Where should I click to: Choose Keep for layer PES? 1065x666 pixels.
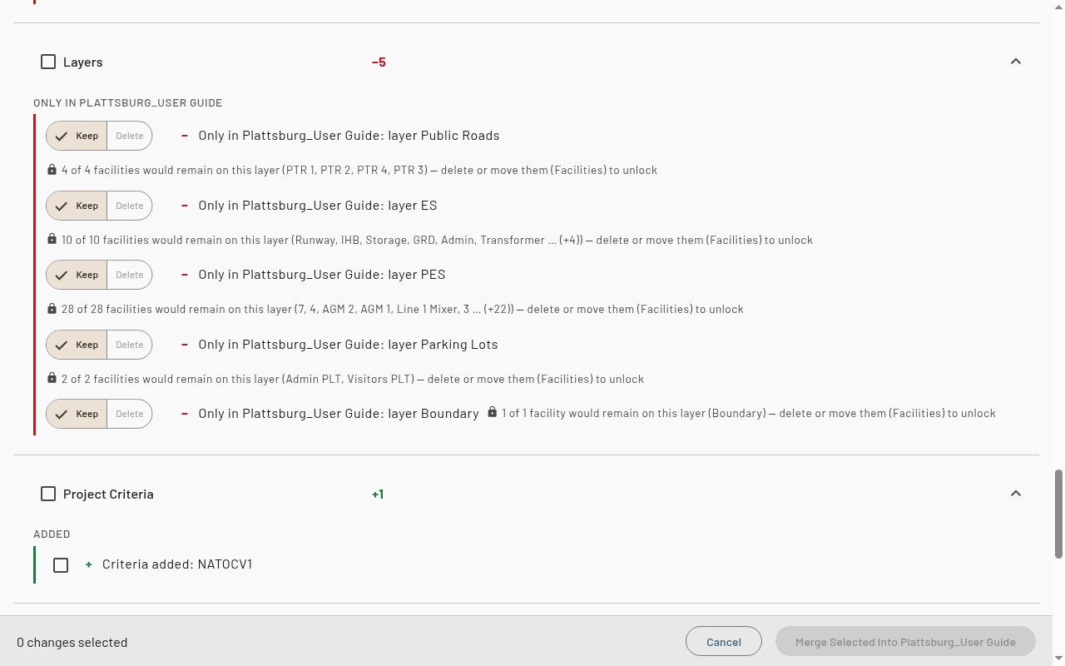(77, 275)
